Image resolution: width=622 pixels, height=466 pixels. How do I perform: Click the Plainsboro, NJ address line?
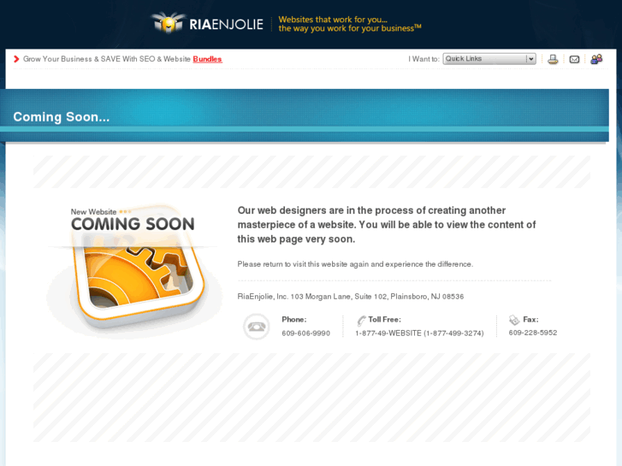coord(351,297)
